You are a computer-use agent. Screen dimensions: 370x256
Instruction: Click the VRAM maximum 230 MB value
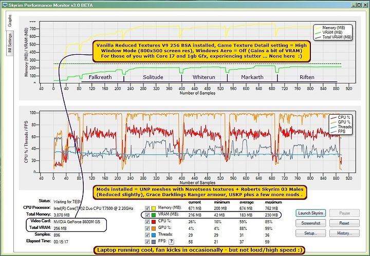[x=271, y=215]
